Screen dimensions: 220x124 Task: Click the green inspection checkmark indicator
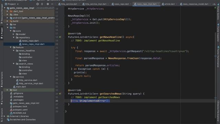(x=215, y=8)
